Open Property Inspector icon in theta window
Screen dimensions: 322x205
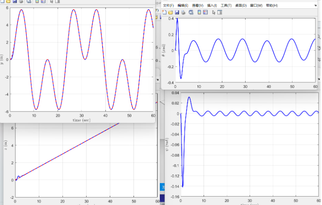[x=219, y=13]
